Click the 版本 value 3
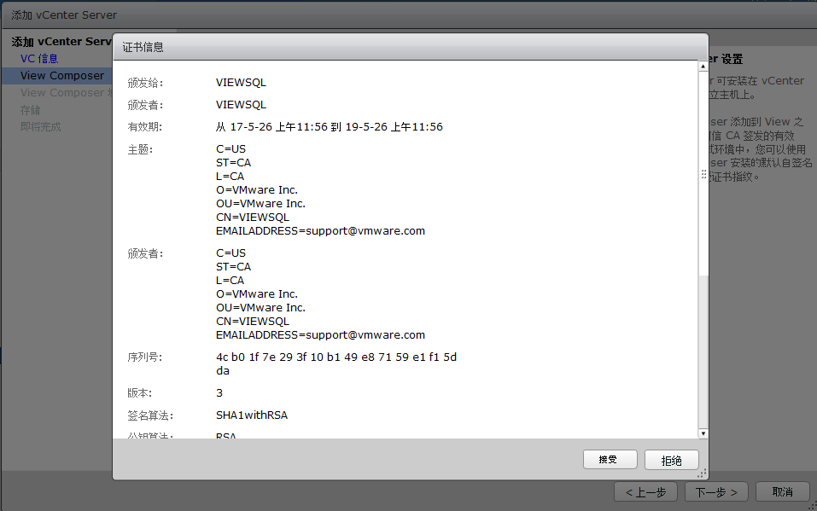Image resolution: width=817 pixels, height=511 pixels. click(x=219, y=392)
